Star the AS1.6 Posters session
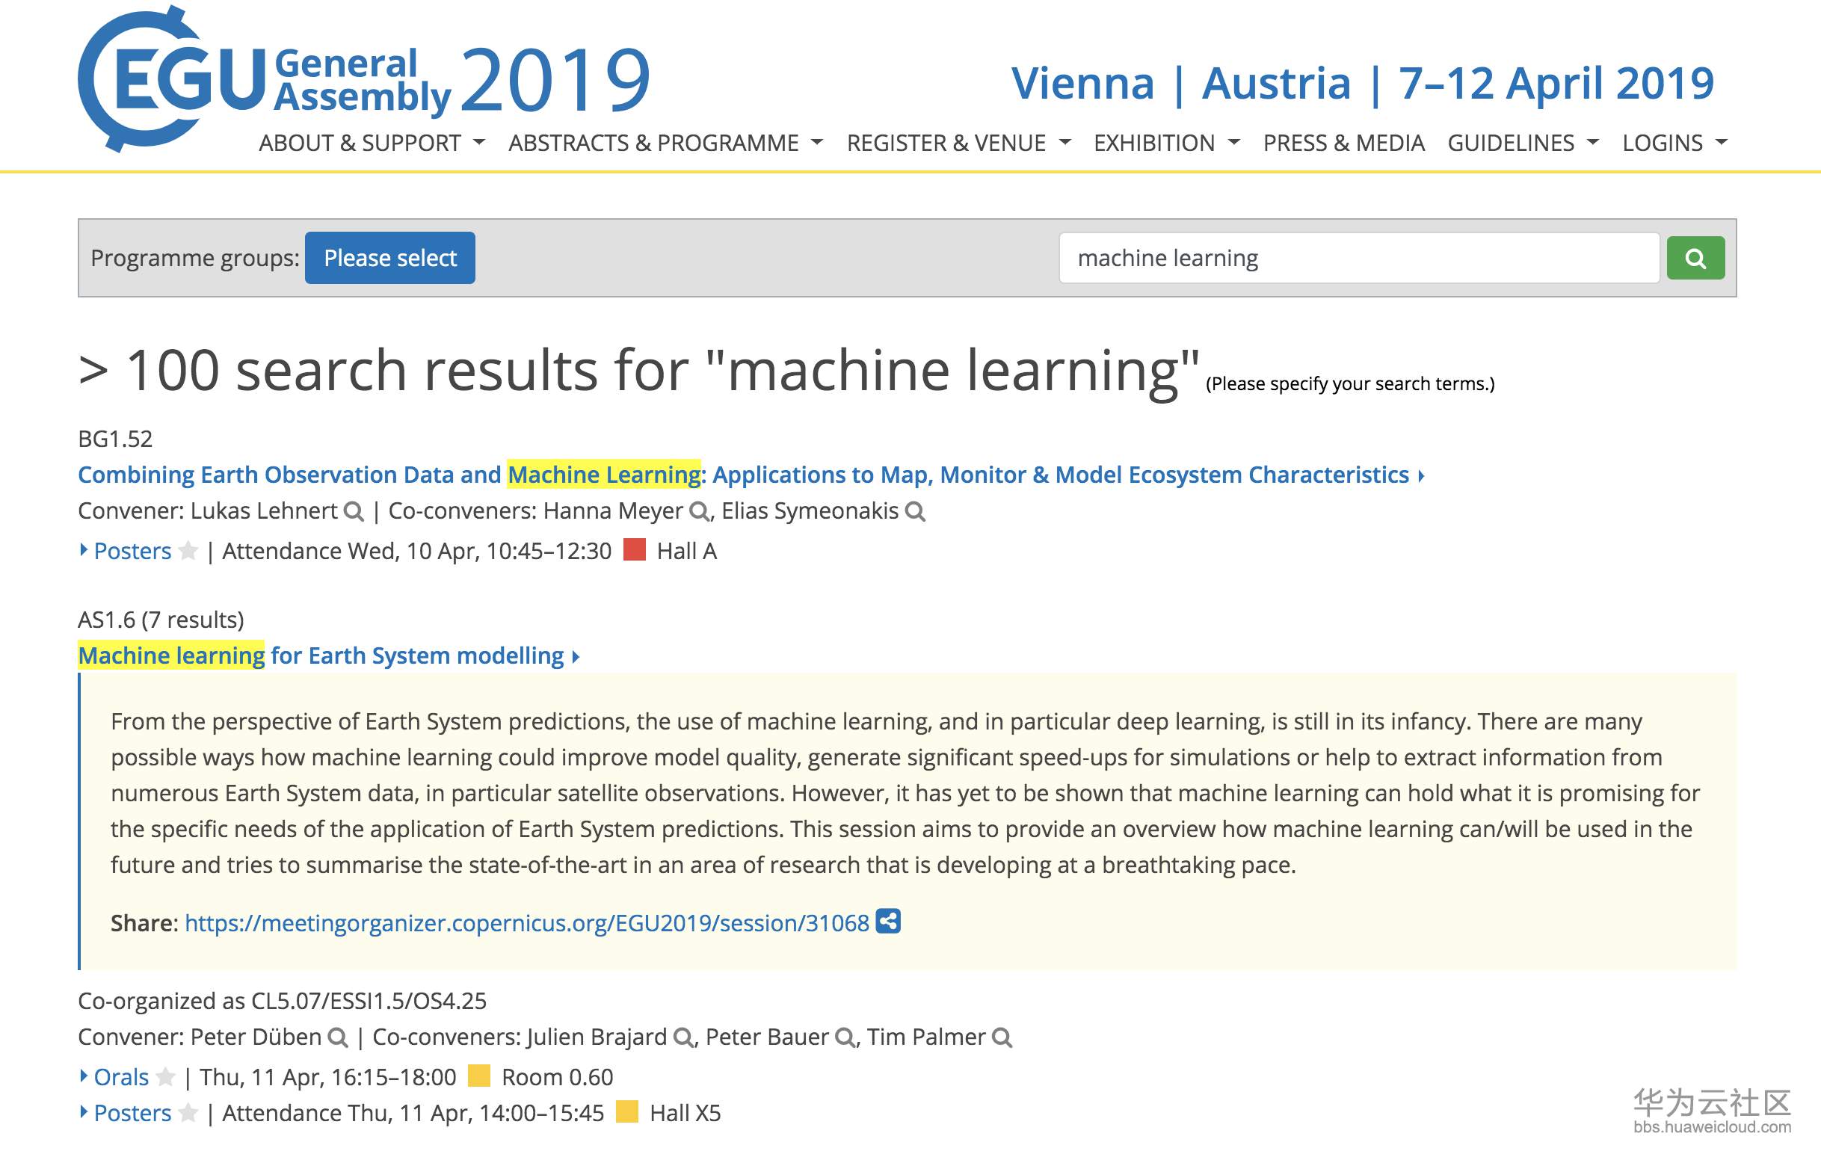The height and width of the screenshot is (1163, 1821). click(x=188, y=1114)
